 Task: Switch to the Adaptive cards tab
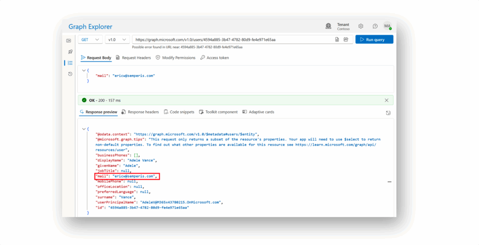pyautogui.click(x=258, y=112)
